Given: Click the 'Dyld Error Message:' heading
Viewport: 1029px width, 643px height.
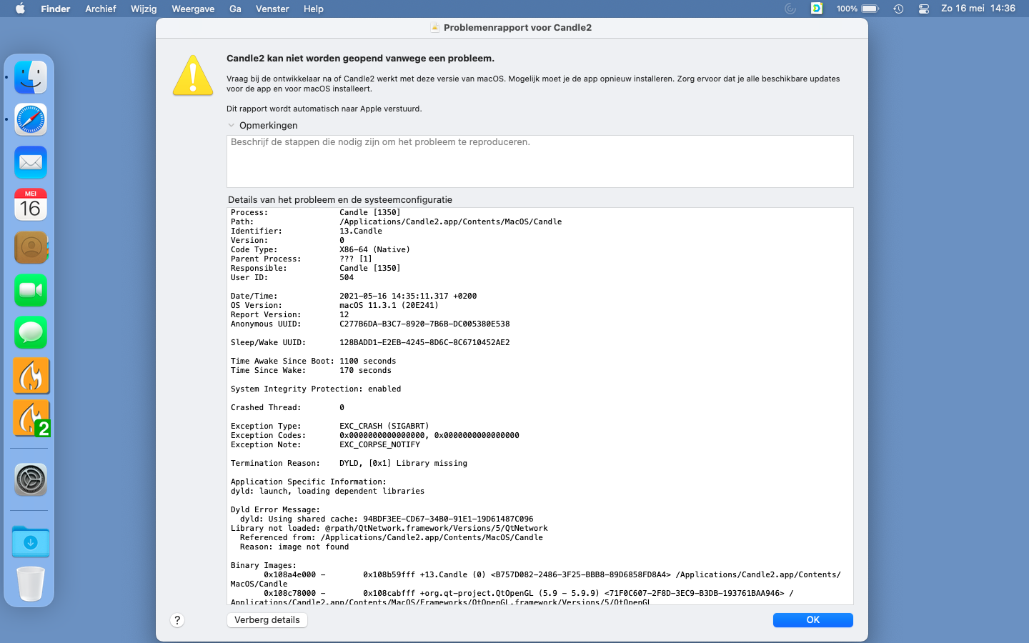Looking at the screenshot, I should click(275, 509).
